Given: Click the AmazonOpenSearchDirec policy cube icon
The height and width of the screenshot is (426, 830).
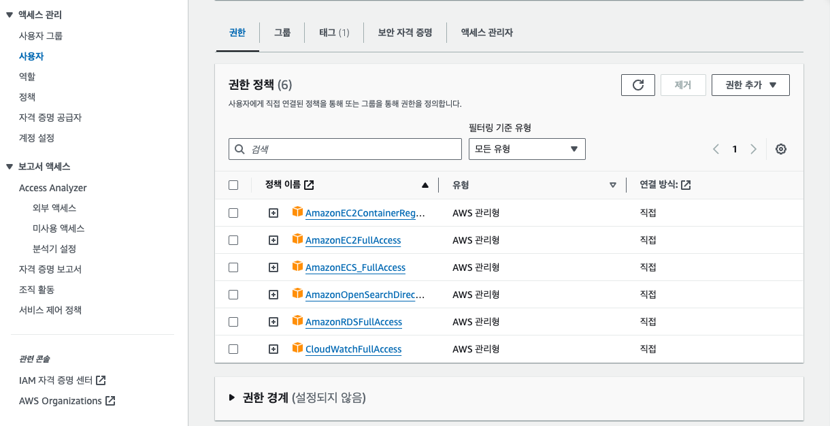Looking at the screenshot, I should (297, 293).
